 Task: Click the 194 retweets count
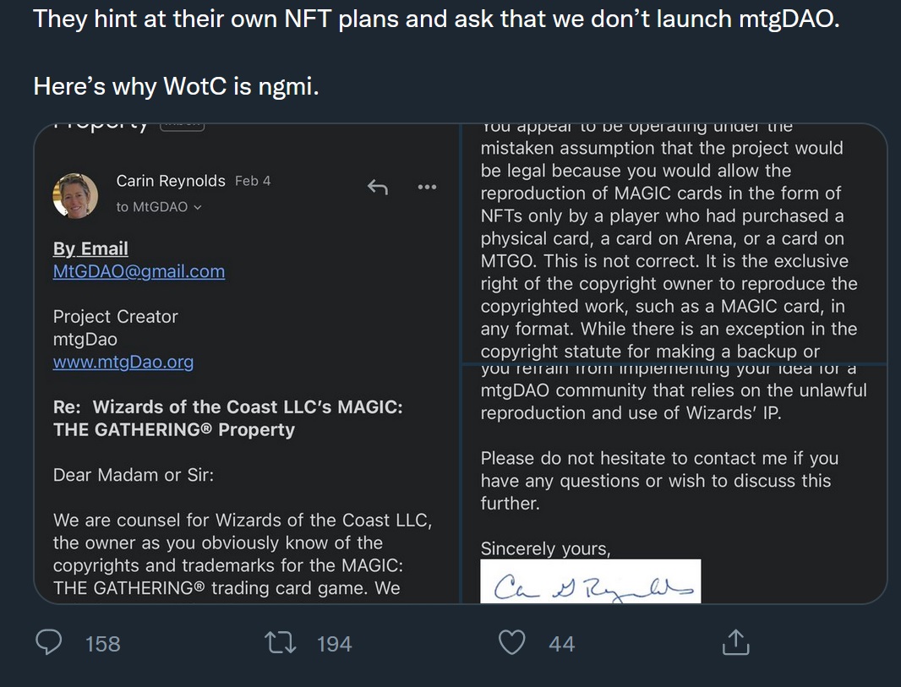coord(335,644)
